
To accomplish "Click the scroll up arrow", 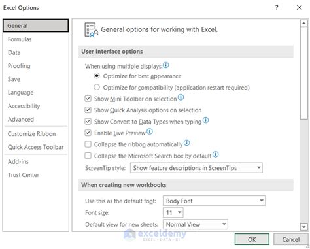I will 303,24.
